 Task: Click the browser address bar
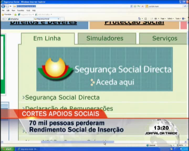(73, 6)
